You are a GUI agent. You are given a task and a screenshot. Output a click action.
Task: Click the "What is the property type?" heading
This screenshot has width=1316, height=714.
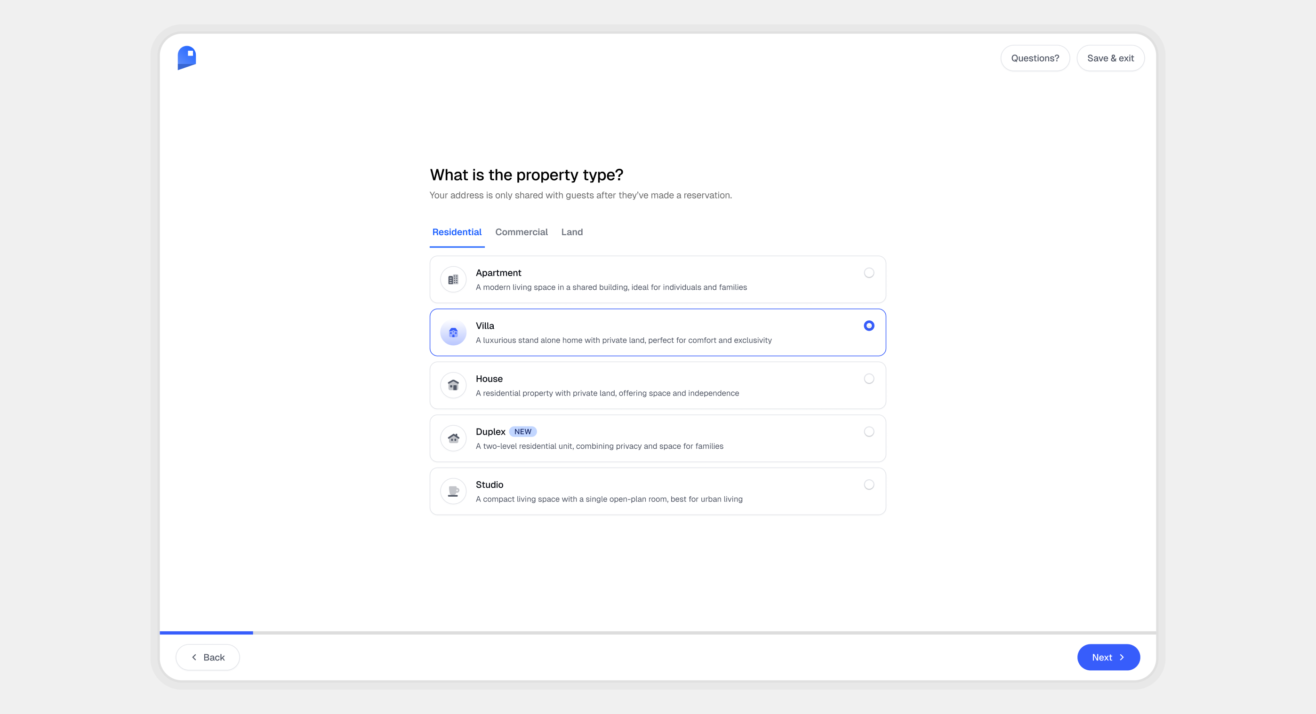[526, 175]
